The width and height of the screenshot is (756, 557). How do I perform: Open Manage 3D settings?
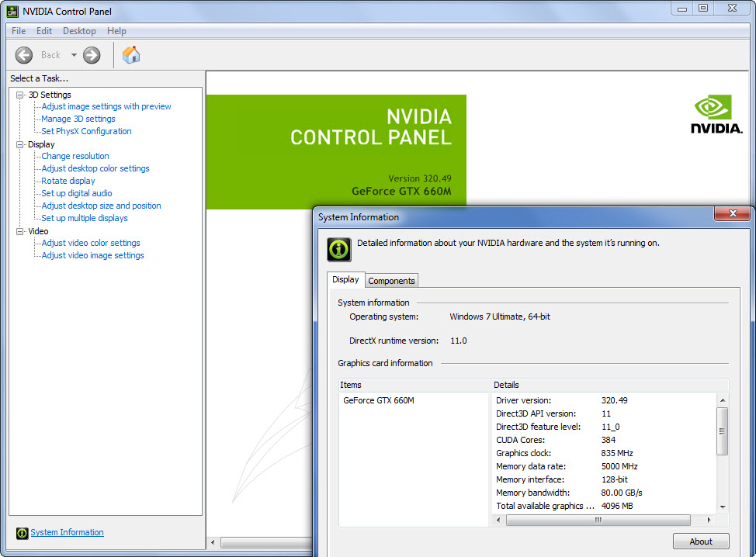[78, 119]
